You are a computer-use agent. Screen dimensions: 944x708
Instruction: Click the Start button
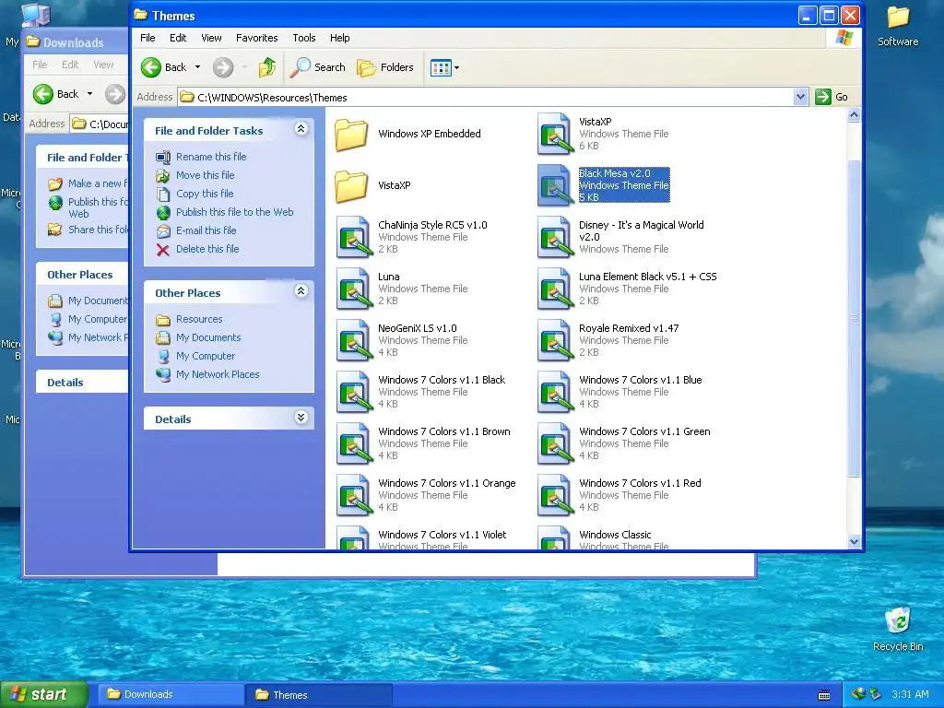(x=44, y=695)
